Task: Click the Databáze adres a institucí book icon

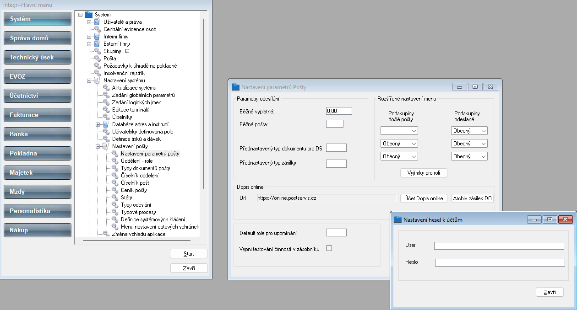Action: pyautogui.click(x=106, y=124)
